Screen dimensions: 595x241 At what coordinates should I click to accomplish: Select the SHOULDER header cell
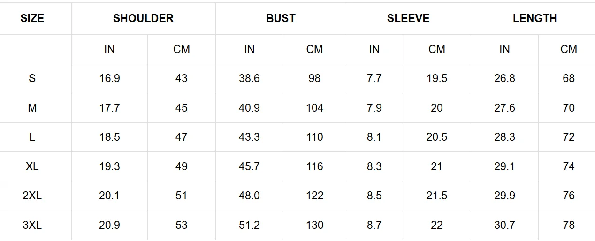[x=143, y=19]
